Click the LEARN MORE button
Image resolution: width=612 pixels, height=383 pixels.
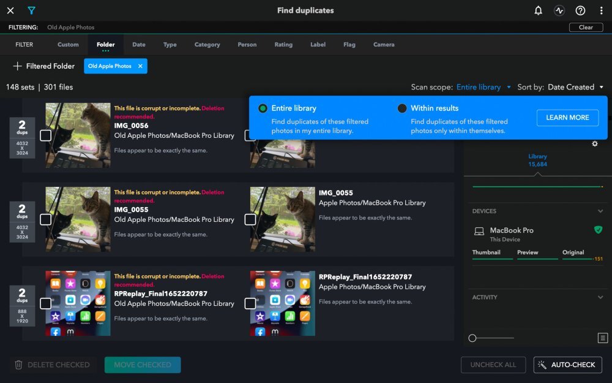pos(567,118)
